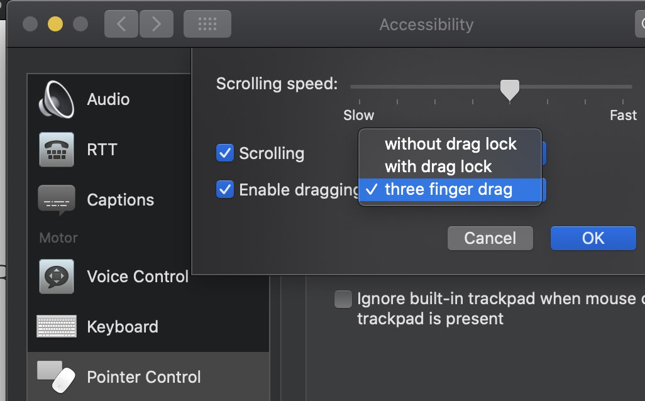This screenshot has width=645, height=401.
Task: Choose 'without drag lock' option
Action: click(450, 144)
